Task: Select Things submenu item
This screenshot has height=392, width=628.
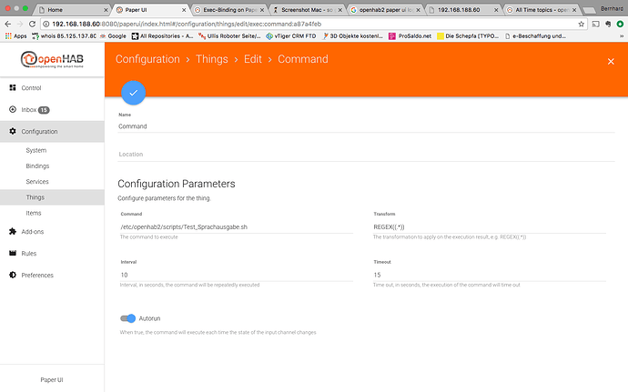Action: (52, 197)
